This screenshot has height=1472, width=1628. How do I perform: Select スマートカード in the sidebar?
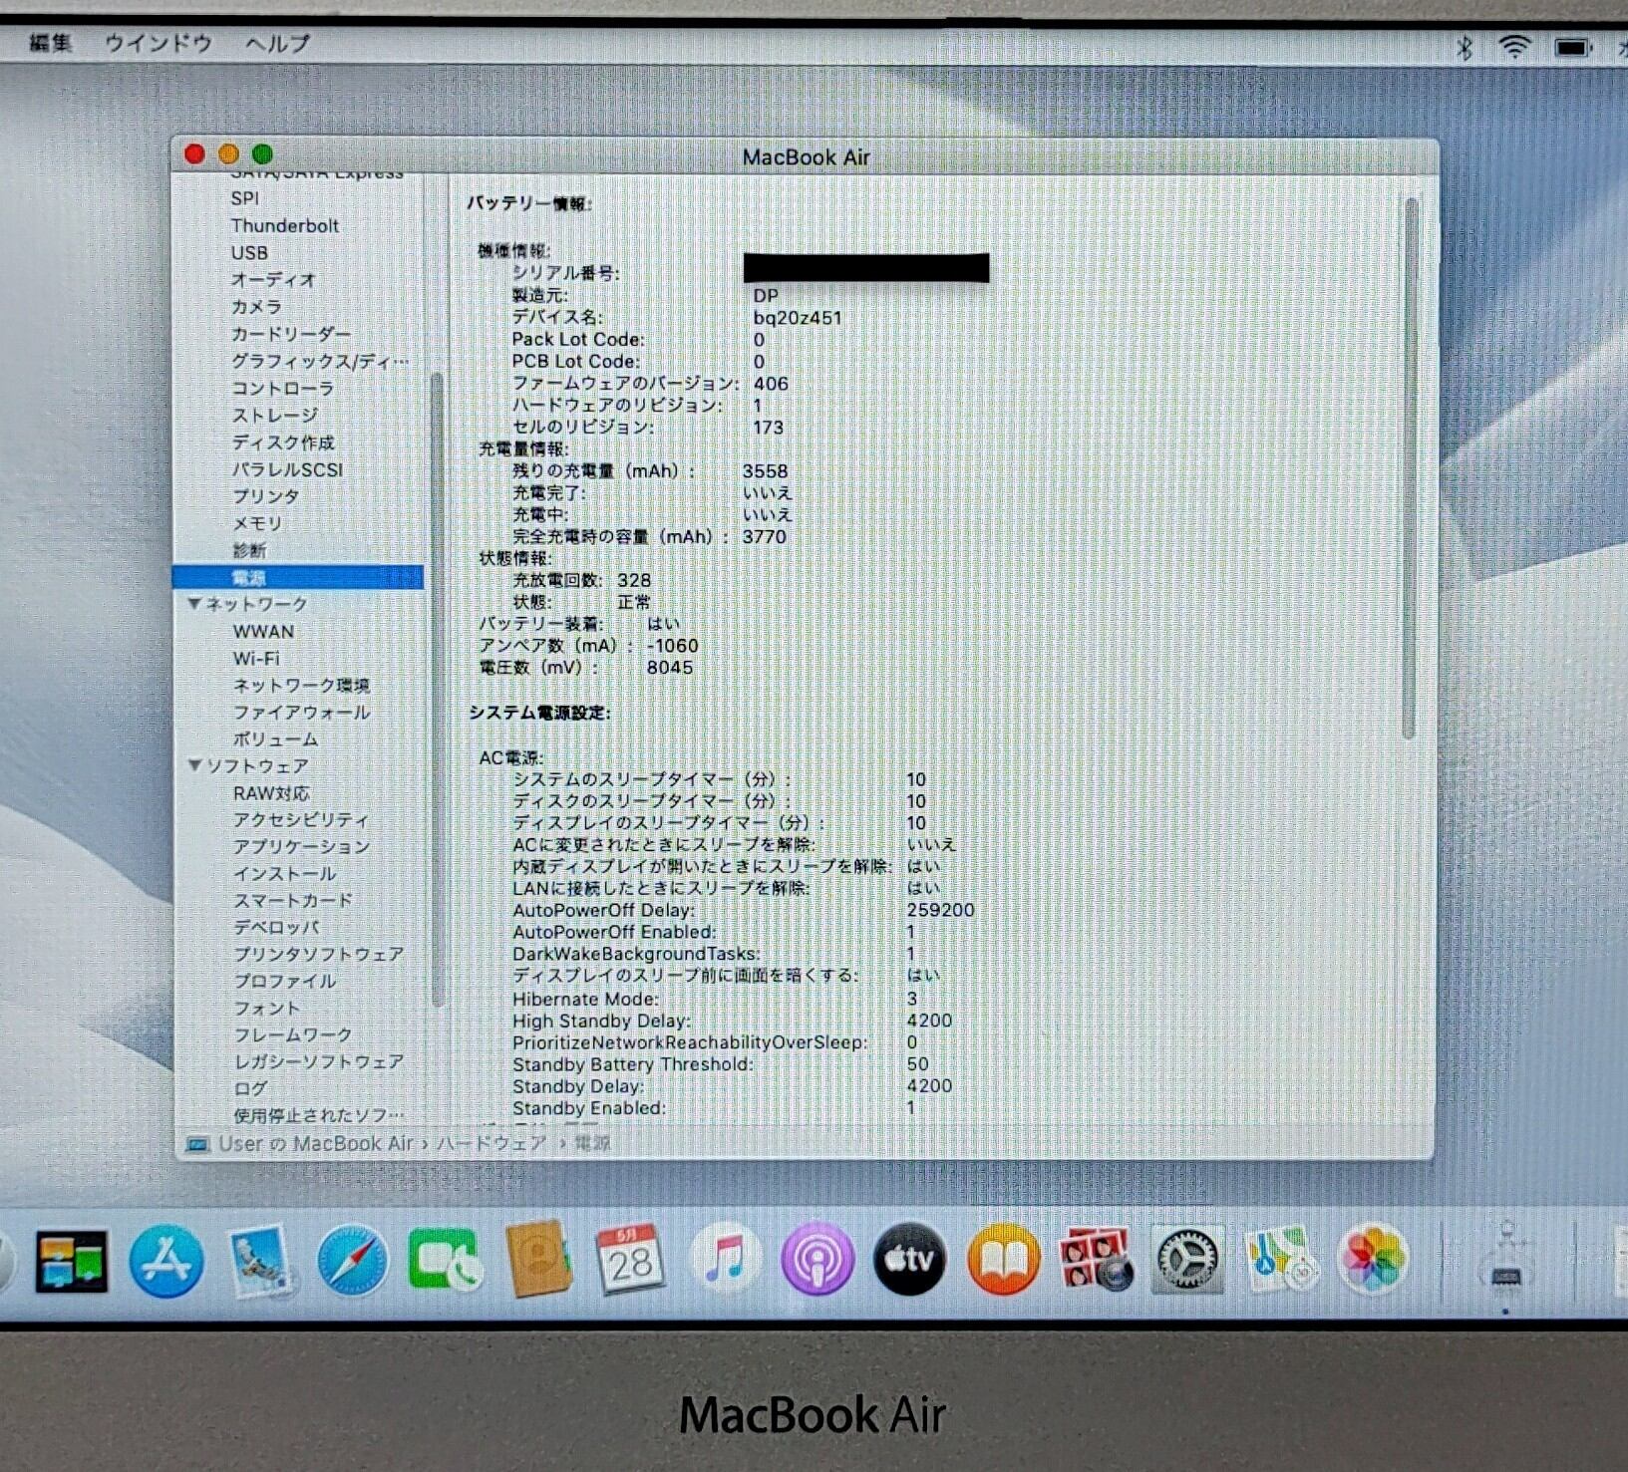coord(293,900)
